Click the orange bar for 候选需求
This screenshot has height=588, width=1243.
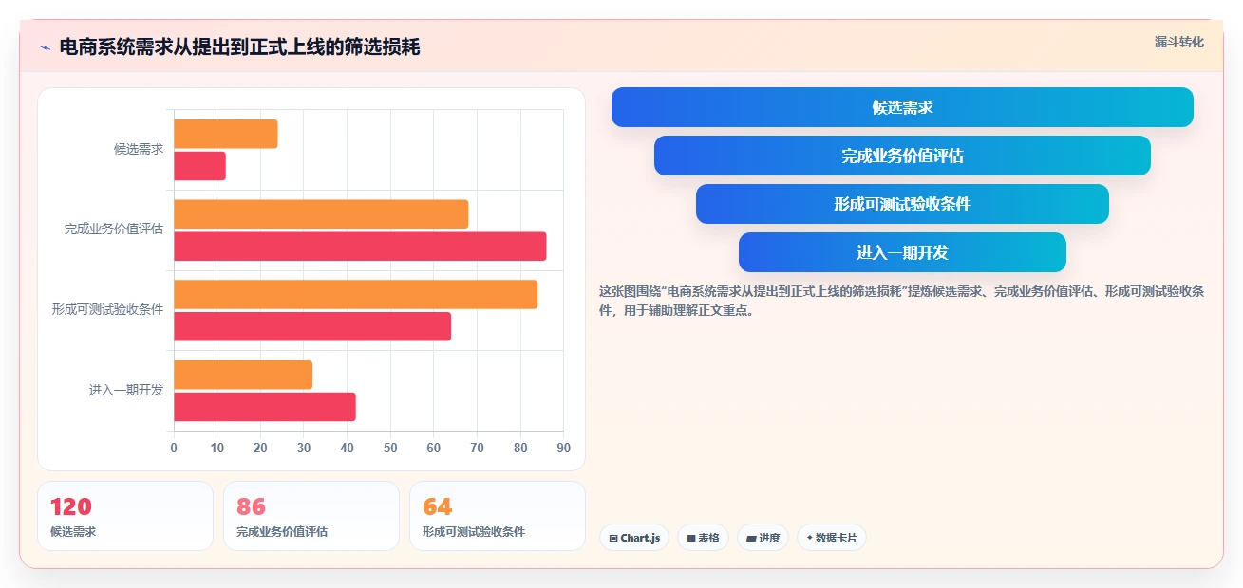[x=226, y=134]
